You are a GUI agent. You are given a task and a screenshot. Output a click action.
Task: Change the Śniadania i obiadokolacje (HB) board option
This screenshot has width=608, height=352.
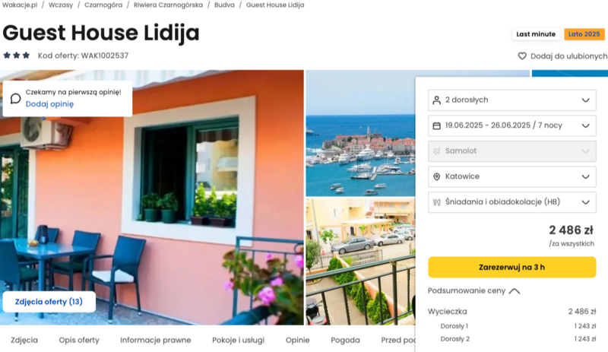click(x=511, y=202)
